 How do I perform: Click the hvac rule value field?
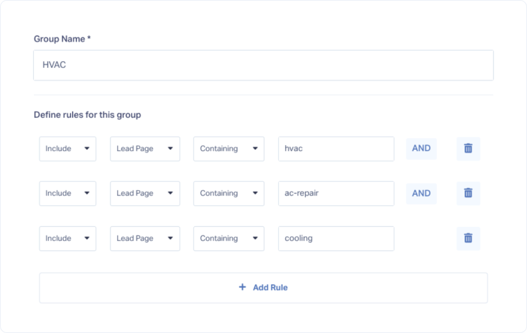(336, 148)
